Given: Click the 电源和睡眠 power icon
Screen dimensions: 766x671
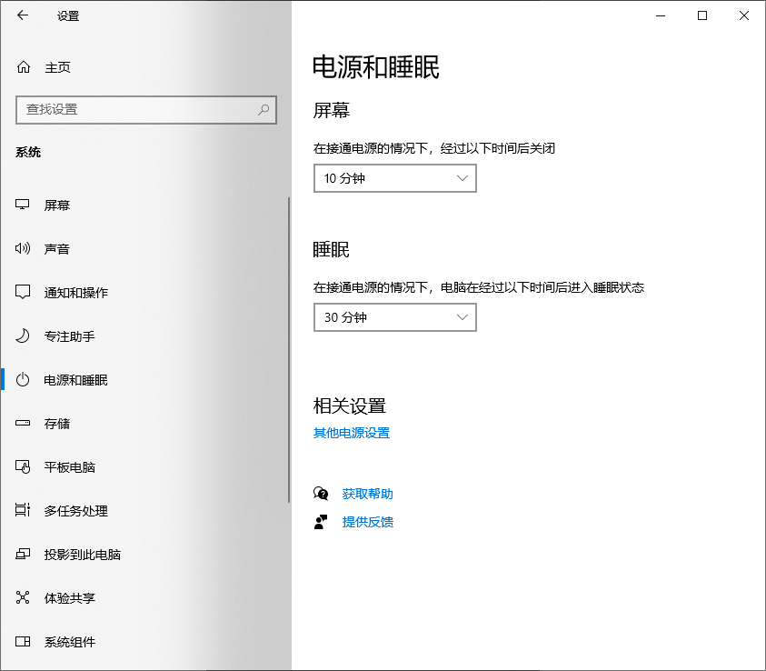Looking at the screenshot, I should point(23,379).
